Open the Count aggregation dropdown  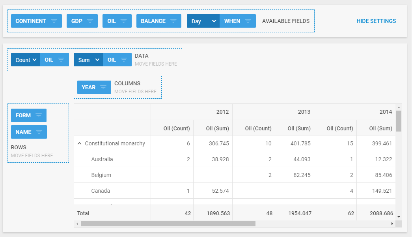pos(26,60)
